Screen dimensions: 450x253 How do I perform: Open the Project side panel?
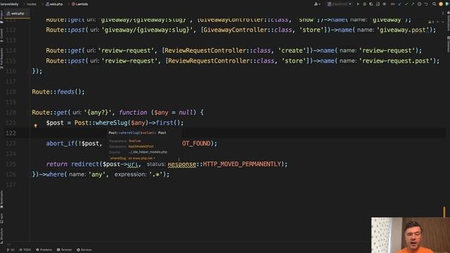point(1,17)
